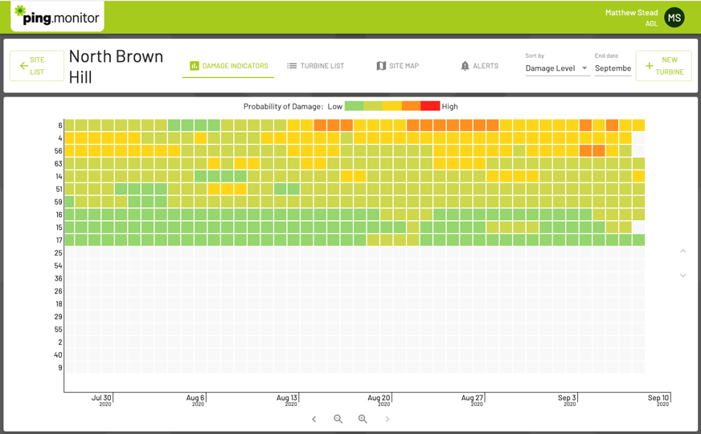The width and height of the screenshot is (701, 434).
Task: Open the Turbine List tab
Action: tap(315, 66)
